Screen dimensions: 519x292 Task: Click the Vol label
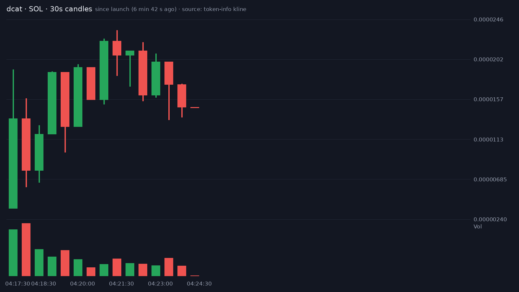pos(478,226)
